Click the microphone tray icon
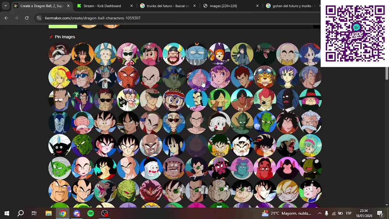This screenshot has width=389, height=219. (326, 213)
